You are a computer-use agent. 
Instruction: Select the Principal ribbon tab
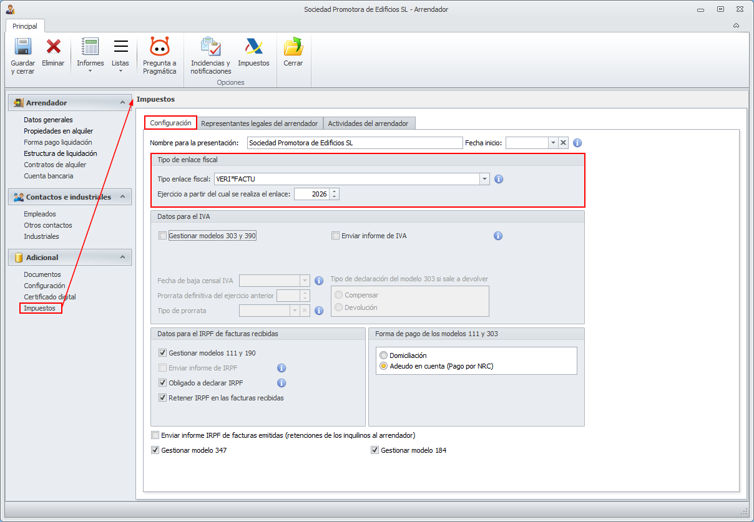point(25,26)
